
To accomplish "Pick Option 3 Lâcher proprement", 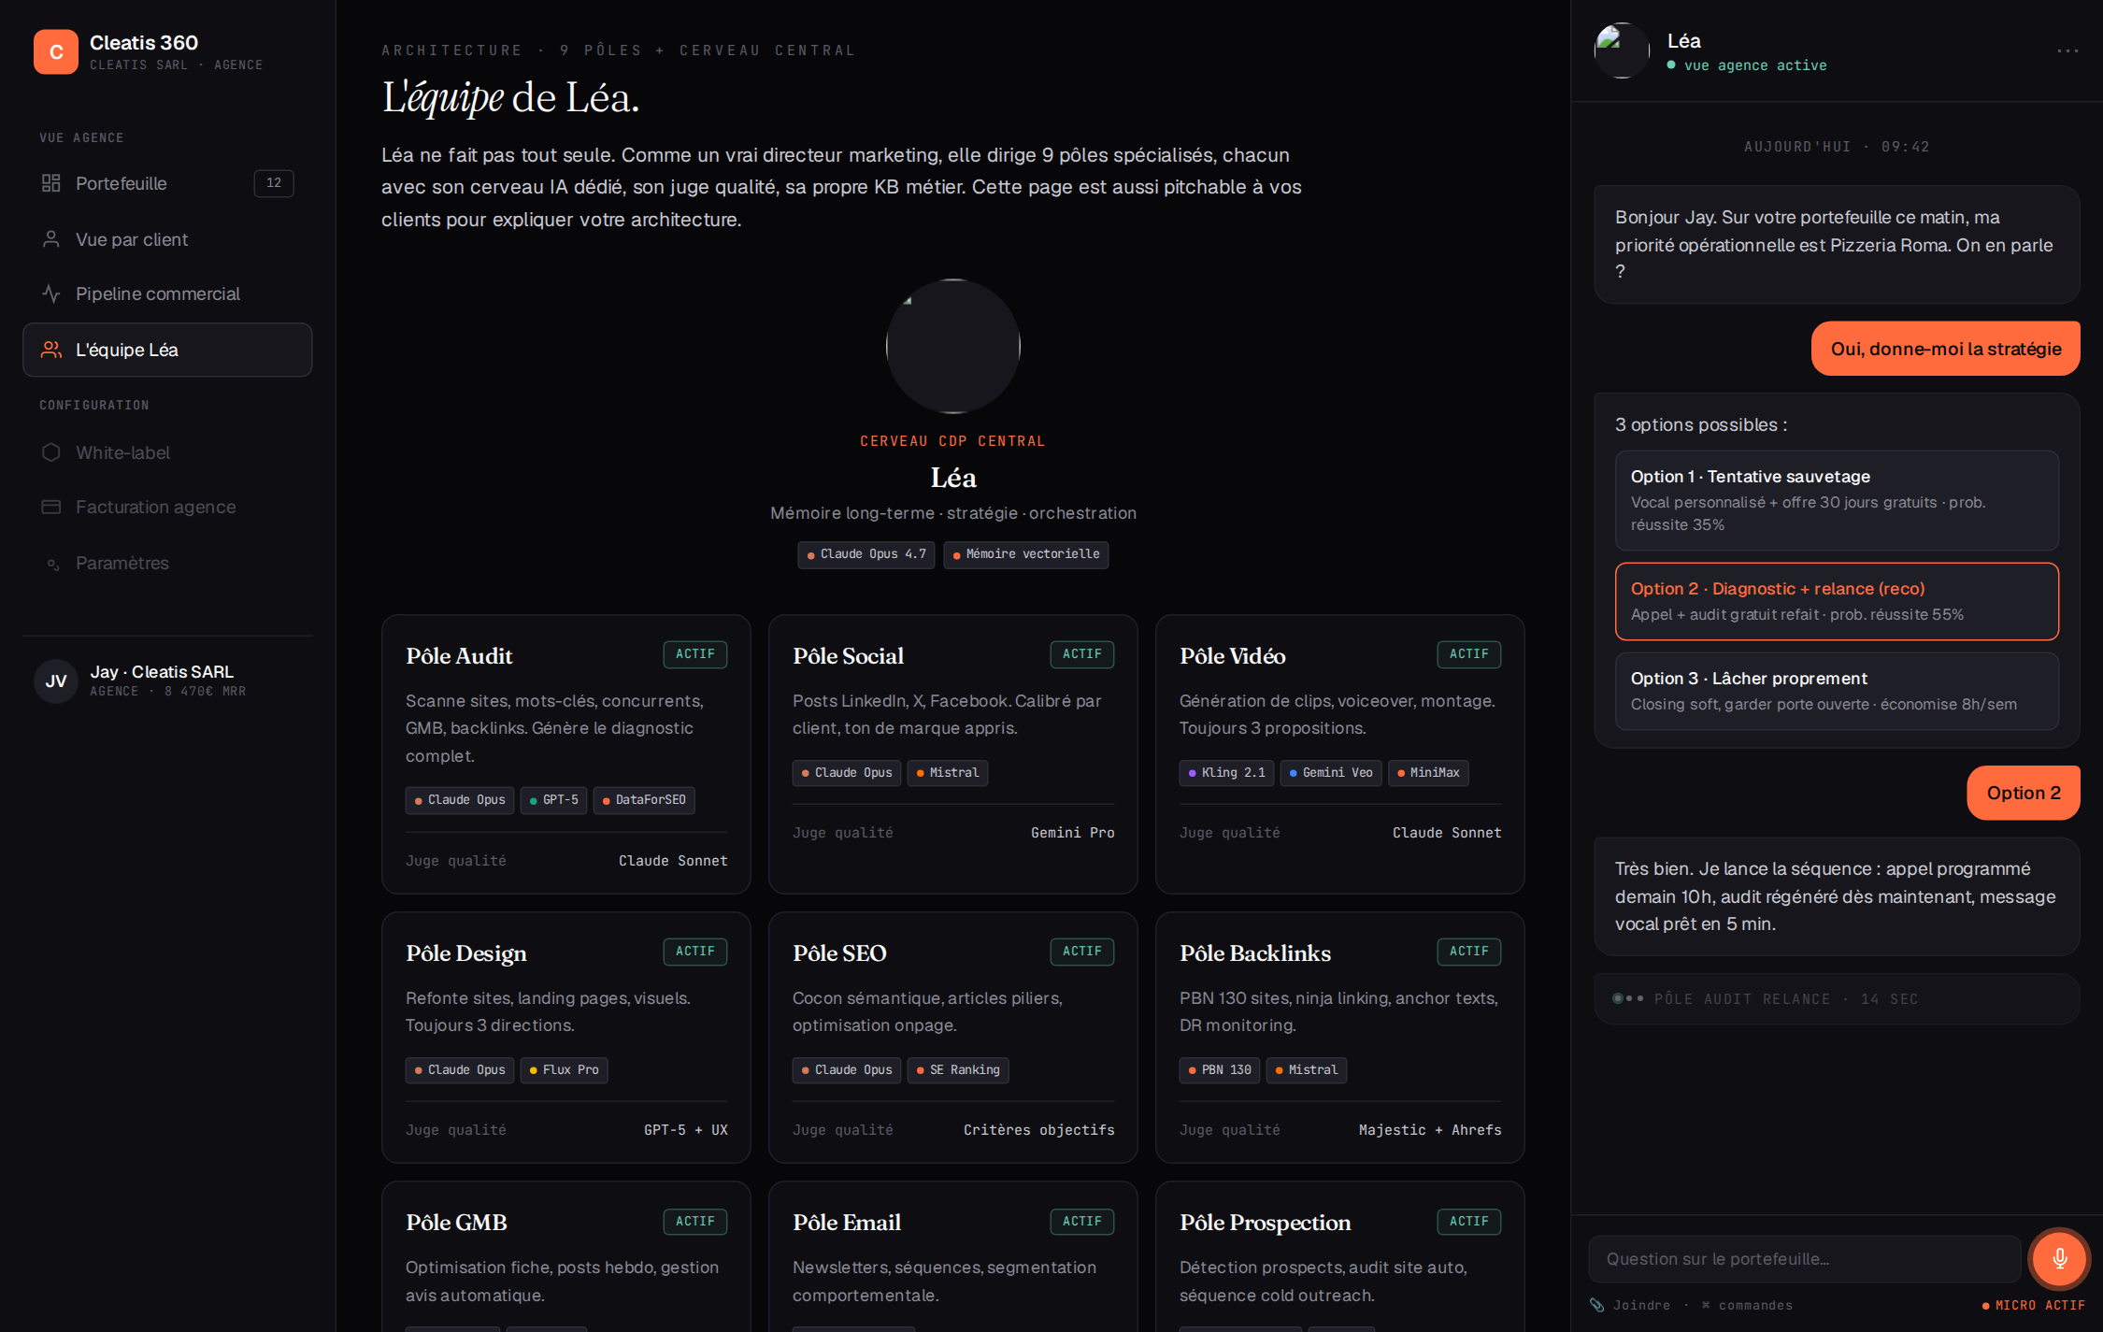I will 1837,691.
